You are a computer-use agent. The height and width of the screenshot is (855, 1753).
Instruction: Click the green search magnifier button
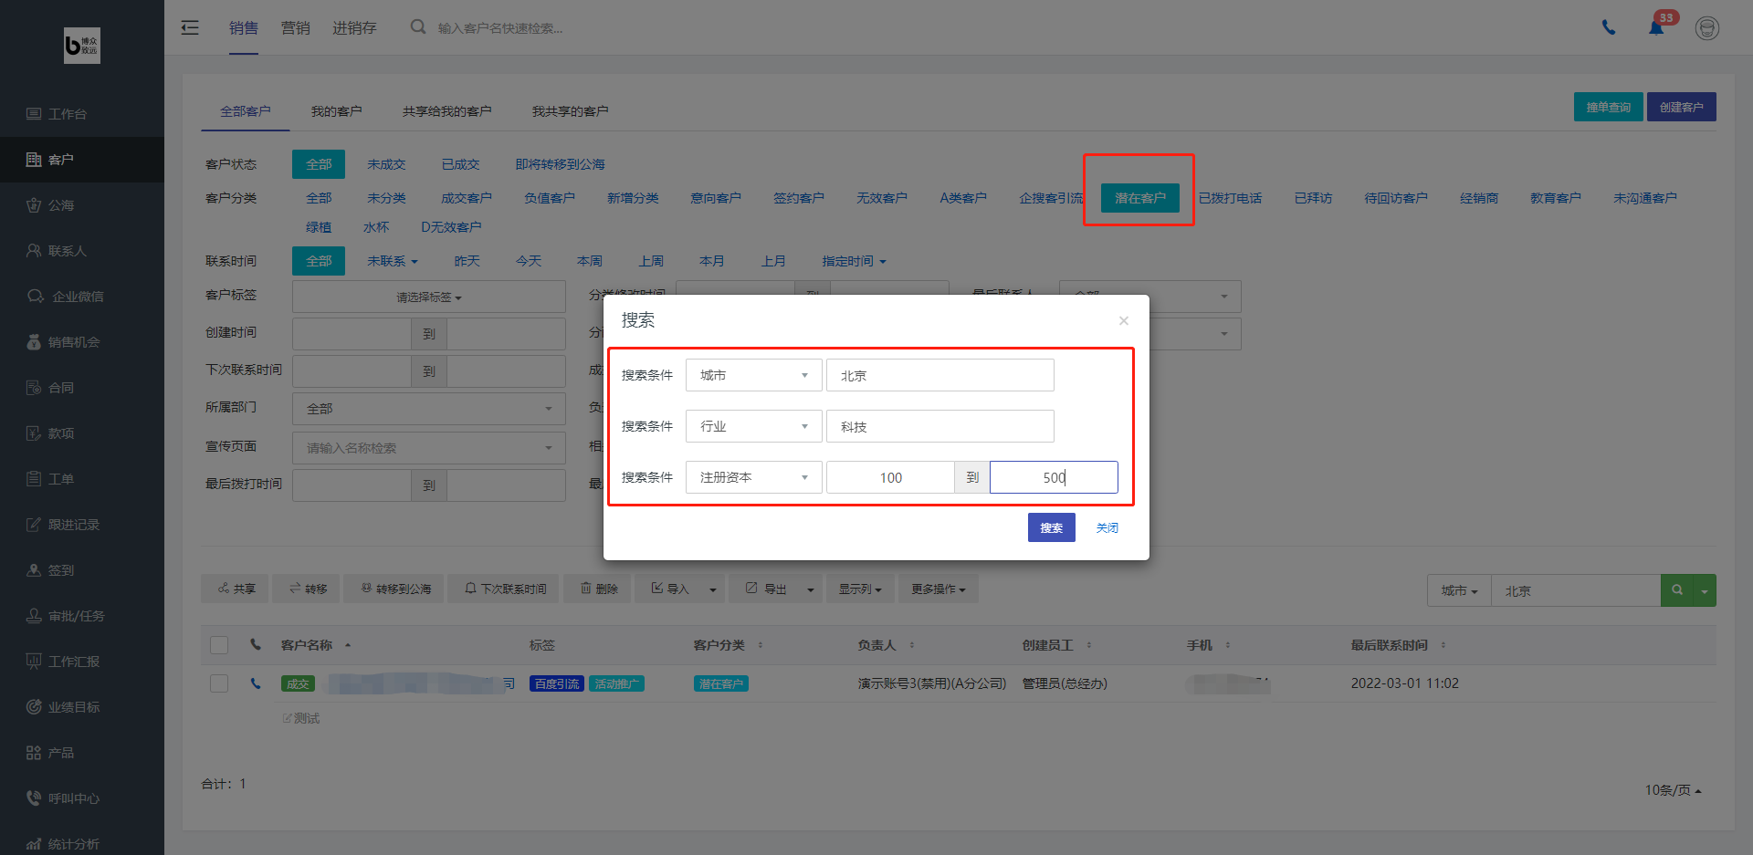coord(1676,590)
